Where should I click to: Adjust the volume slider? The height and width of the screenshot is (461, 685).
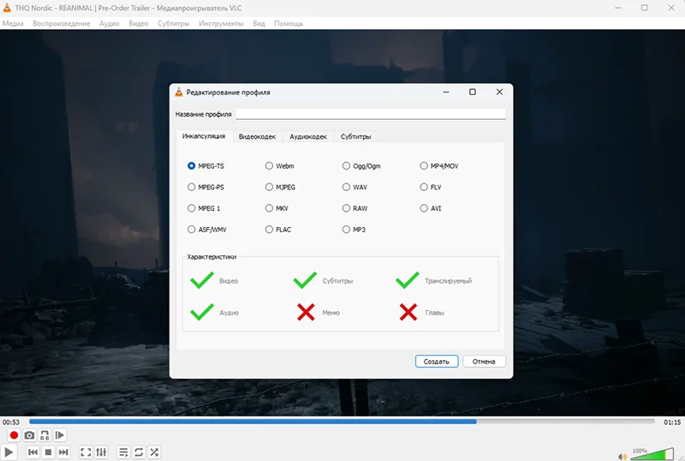coord(651,454)
